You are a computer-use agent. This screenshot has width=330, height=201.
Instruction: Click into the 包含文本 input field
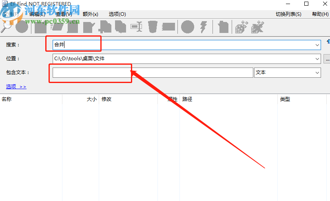pos(153,73)
